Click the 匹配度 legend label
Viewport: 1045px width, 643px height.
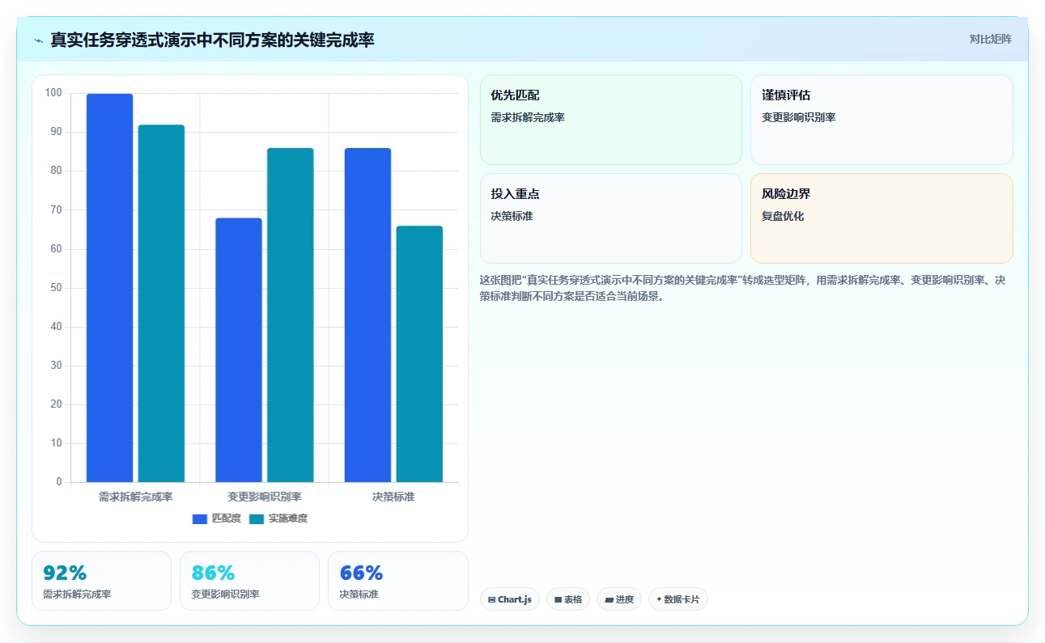coord(227,518)
